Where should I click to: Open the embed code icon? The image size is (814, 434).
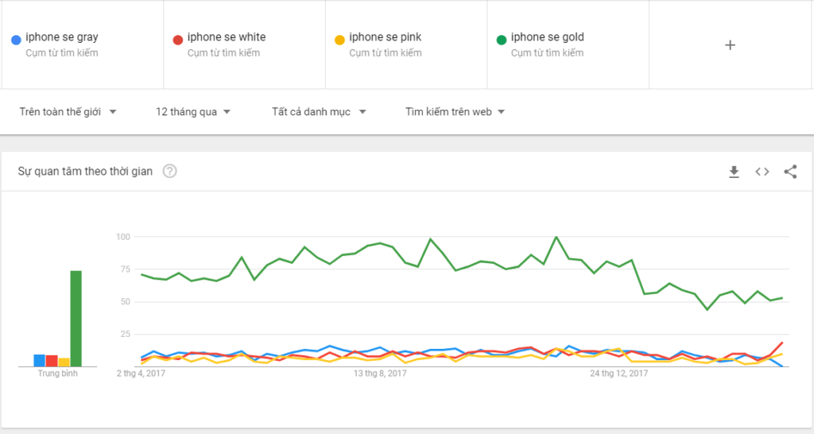click(762, 172)
